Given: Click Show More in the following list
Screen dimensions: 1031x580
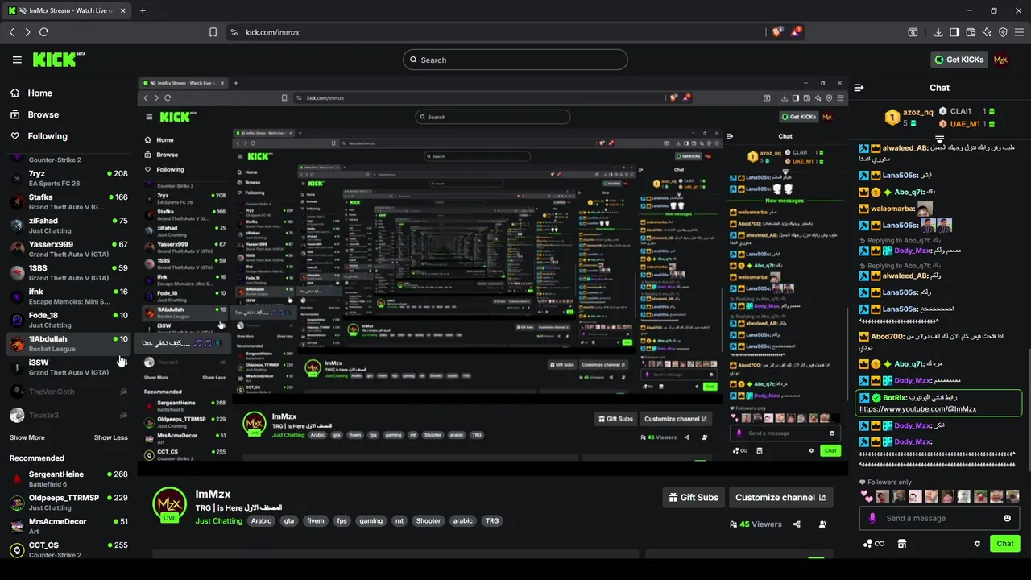Looking at the screenshot, I should pos(27,437).
